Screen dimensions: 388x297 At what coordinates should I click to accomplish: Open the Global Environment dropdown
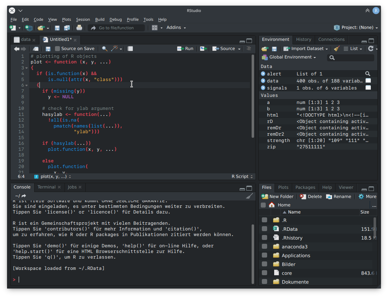289,57
